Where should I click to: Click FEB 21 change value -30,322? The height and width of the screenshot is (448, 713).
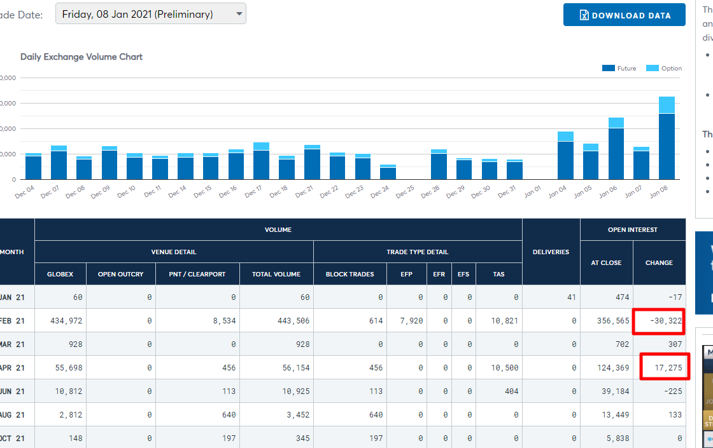666,321
